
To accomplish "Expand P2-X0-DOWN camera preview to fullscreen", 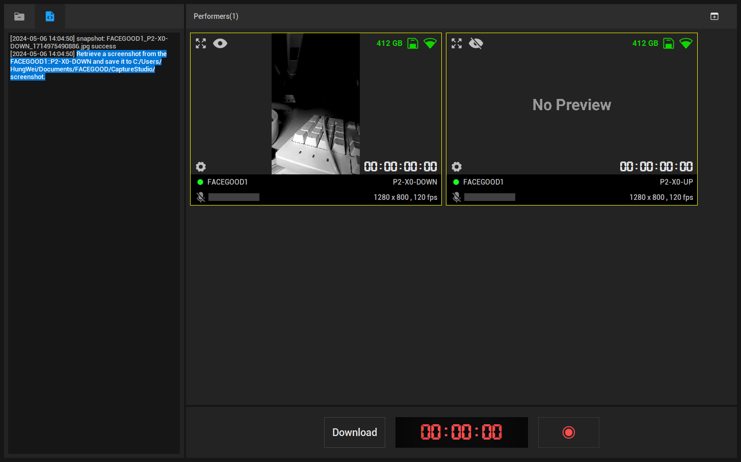I will pyautogui.click(x=201, y=43).
